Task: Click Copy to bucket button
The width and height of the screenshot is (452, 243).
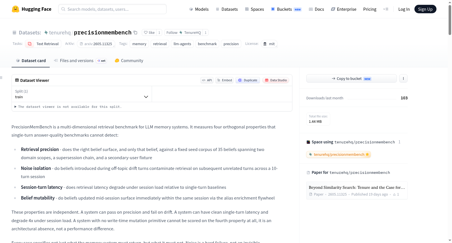Action: (351, 78)
